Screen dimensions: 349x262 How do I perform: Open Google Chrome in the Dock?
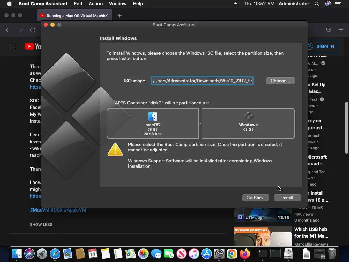[x=232, y=253]
